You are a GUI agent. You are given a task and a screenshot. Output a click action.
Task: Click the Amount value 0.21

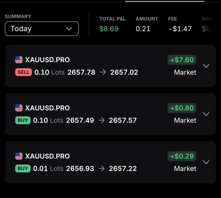pyautogui.click(x=143, y=29)
